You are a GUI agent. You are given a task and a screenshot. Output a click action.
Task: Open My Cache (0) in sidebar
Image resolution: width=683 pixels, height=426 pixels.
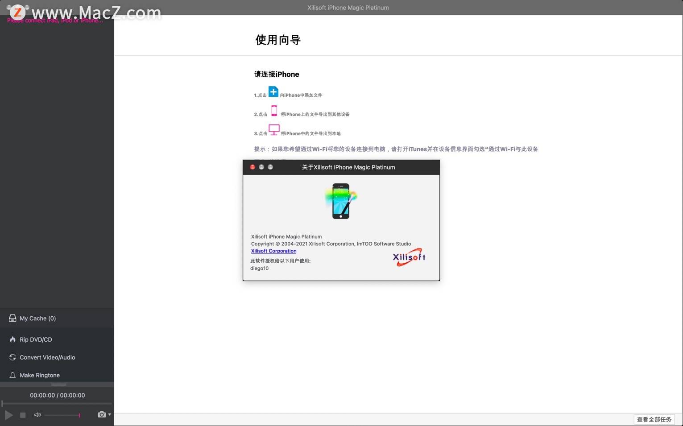point(57,318)
